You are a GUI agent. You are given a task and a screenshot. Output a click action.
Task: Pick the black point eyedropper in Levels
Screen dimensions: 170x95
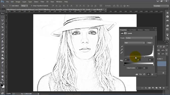click(122, 47)
